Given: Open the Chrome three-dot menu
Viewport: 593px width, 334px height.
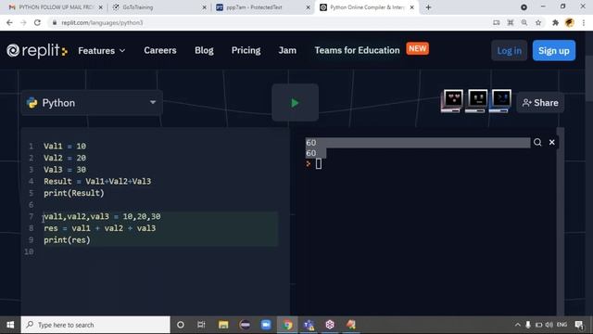Looking at the screenshot, I should click(x=584, y=22).
